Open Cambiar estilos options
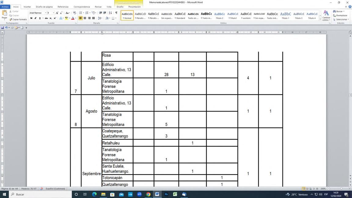This screenshot has height=198, width=352. coord(326,16)
